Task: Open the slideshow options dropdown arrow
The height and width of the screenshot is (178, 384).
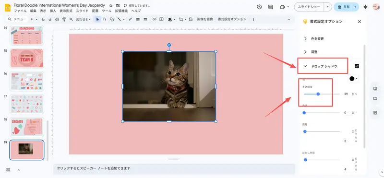Action: coord(328,7)
